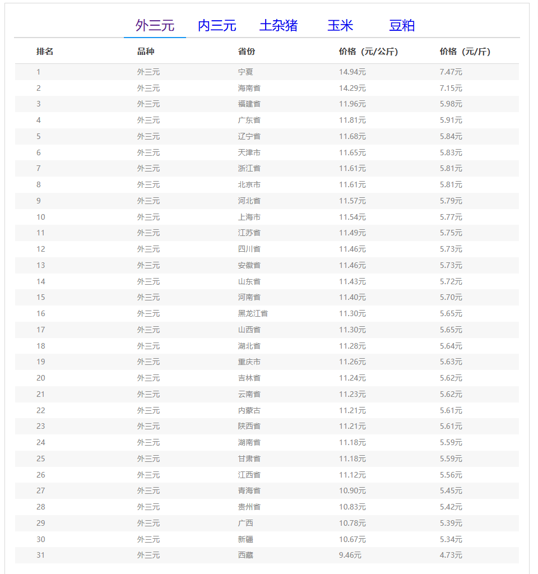Select the 广东省 province cell
Viewport: 538px width, 574px height.
coord(249,120)
